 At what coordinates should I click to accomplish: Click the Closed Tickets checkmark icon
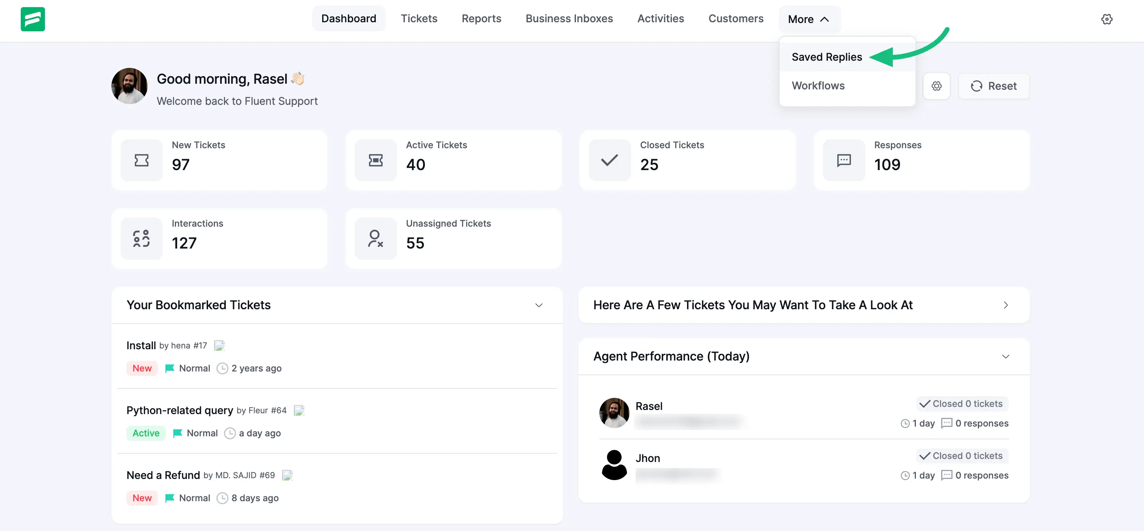tap(609, 160)
